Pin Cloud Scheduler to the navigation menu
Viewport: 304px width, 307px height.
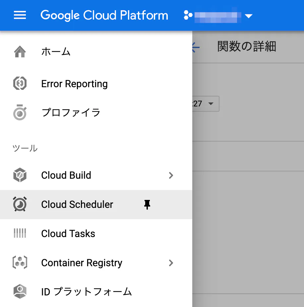147,205
